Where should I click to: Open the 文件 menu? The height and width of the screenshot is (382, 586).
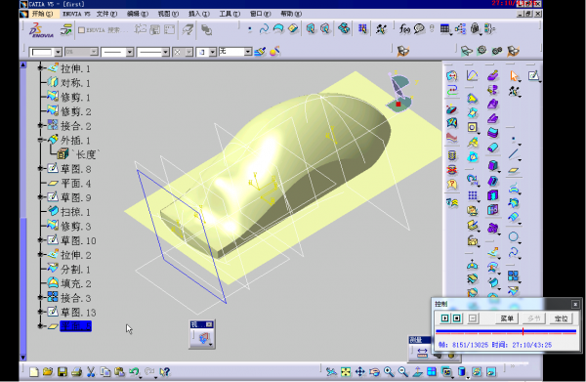point(106,14)
